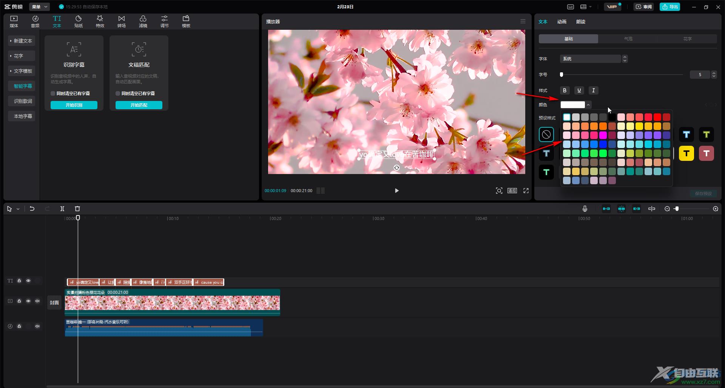Open the 调节 adjustment panel
This screenshot has height=388, width=725.
[x=165, y=21]
